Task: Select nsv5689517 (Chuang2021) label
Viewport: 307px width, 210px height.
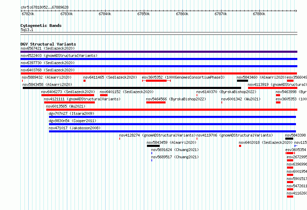Action: coord(175,157)
